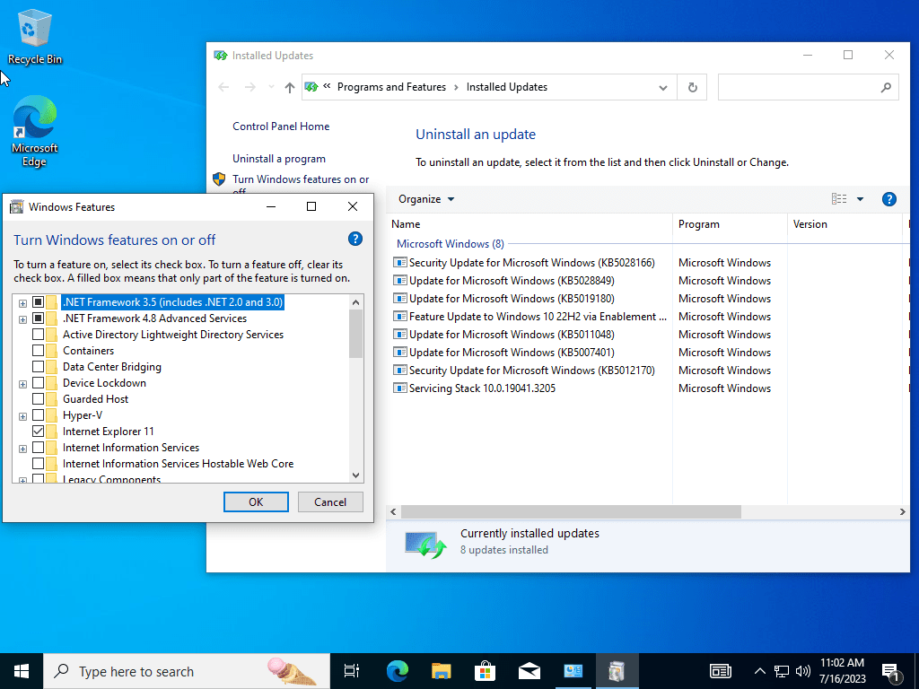Image resolution: width=919 pixels, height=689 pixels.
Task: Enable the Hyper-V checkbox
Action: click(x=38, y=414)
